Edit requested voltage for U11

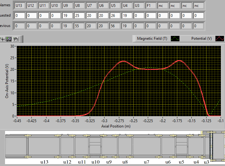click(44, 15)
